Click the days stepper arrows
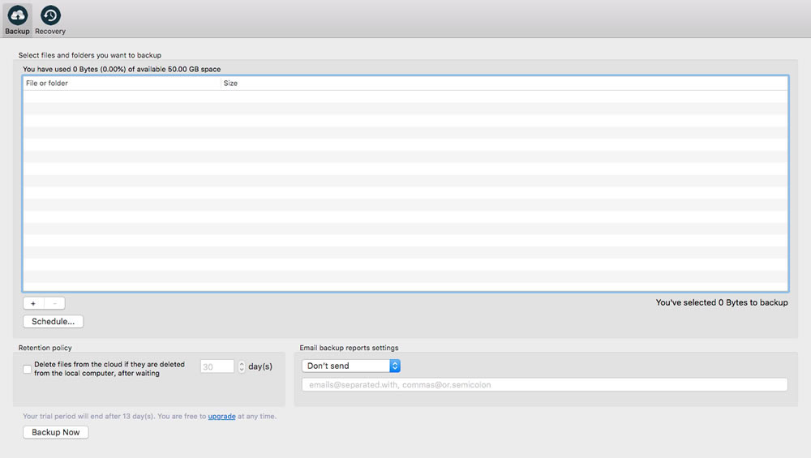Viewport: 811px width, 458px height. point(242,366)
